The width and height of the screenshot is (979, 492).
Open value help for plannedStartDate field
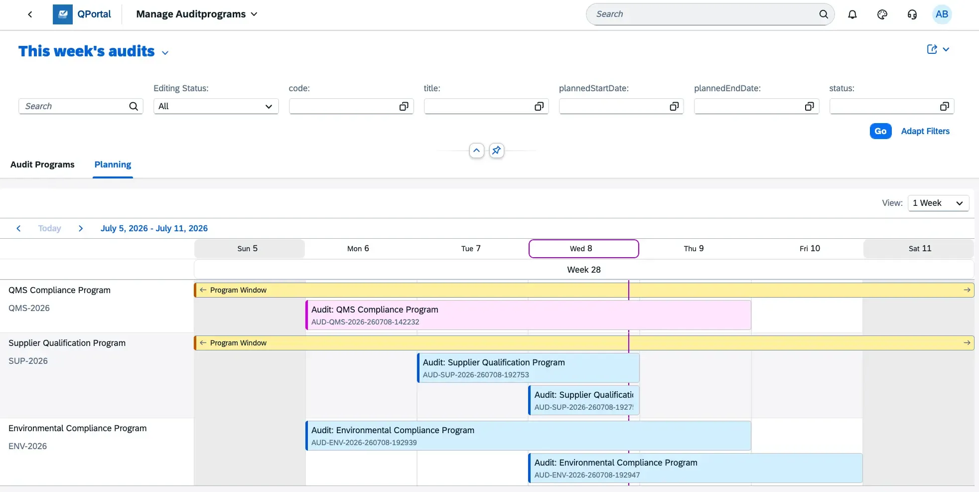[x=674, y=106]
